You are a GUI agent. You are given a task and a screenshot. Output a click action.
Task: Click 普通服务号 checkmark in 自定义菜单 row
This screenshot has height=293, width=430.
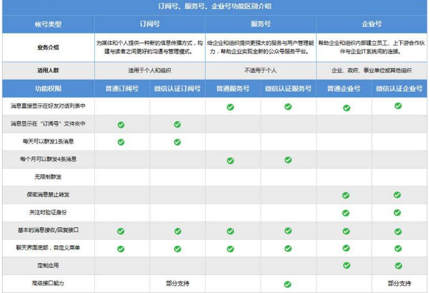pos(230,249)
